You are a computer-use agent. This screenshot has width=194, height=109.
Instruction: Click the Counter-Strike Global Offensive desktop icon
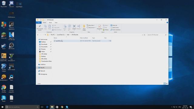point(4,57)
